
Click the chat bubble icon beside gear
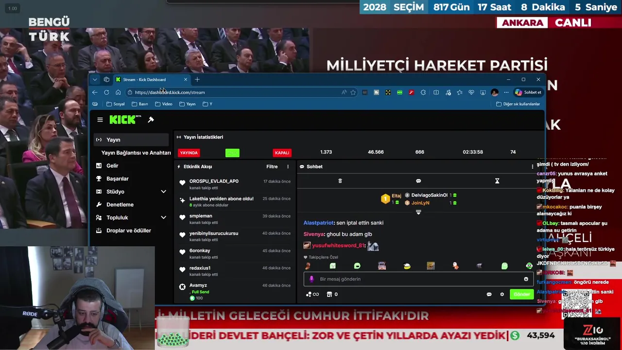coord(489,294)
